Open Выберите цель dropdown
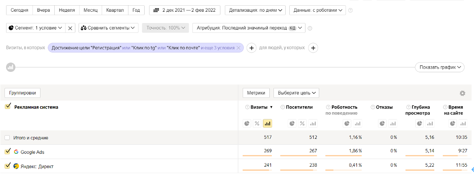474x176 pixels. (296, 93)
